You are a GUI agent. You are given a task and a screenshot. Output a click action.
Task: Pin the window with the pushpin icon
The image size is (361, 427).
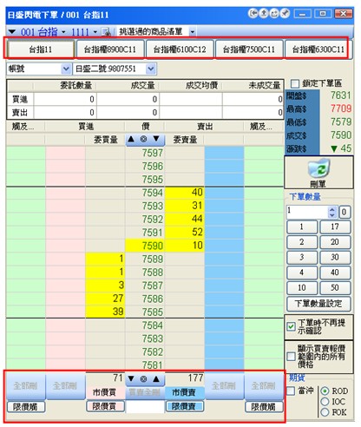tap(285, 14)
